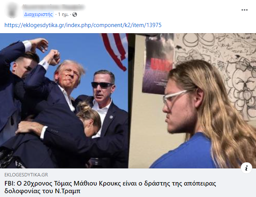Screen dimensions: 256x197
Task: Click the Διαχειριστής admin badge
Action: click(38, 14)
